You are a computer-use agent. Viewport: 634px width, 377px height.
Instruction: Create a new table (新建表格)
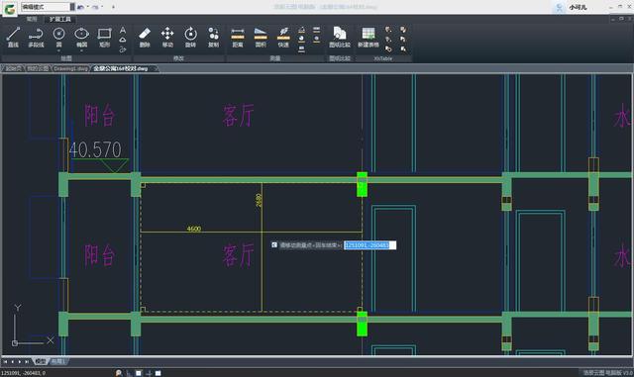coord(368,38)
